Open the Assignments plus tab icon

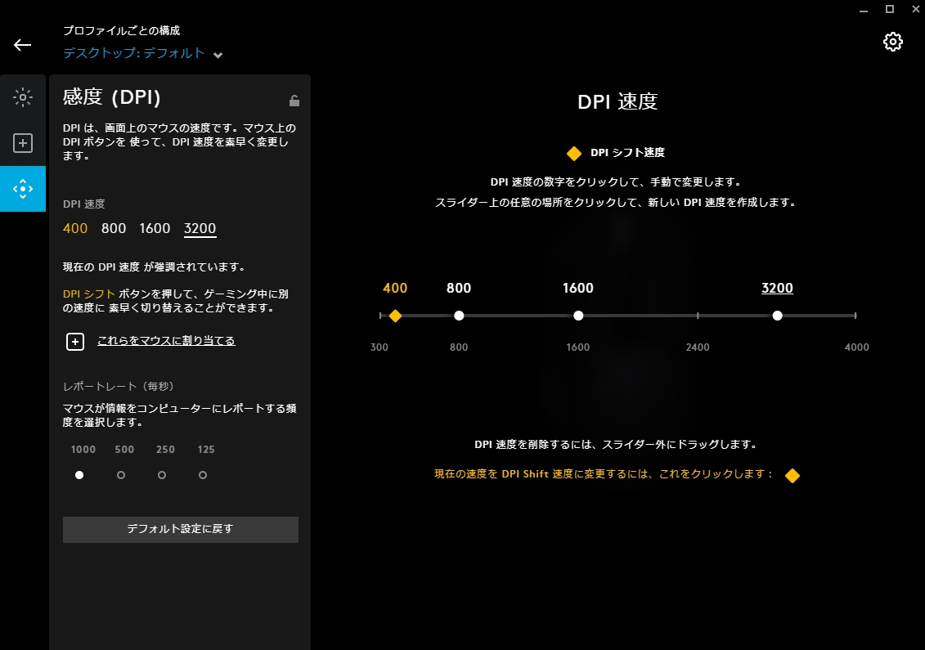click(23, 144)
